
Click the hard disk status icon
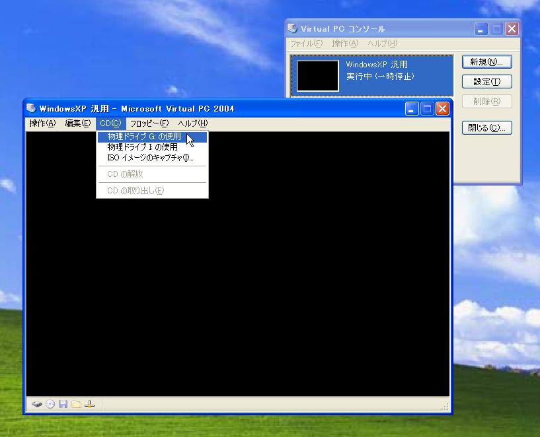coord(37,404)
